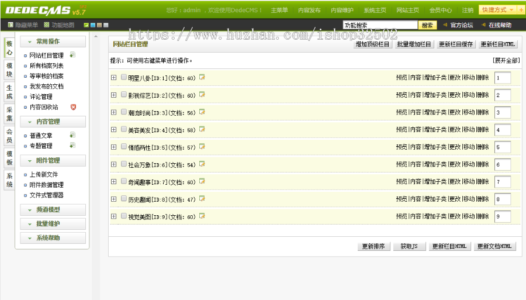
Task: Tick the 美容美发 column checkbox
Action: 123,129
